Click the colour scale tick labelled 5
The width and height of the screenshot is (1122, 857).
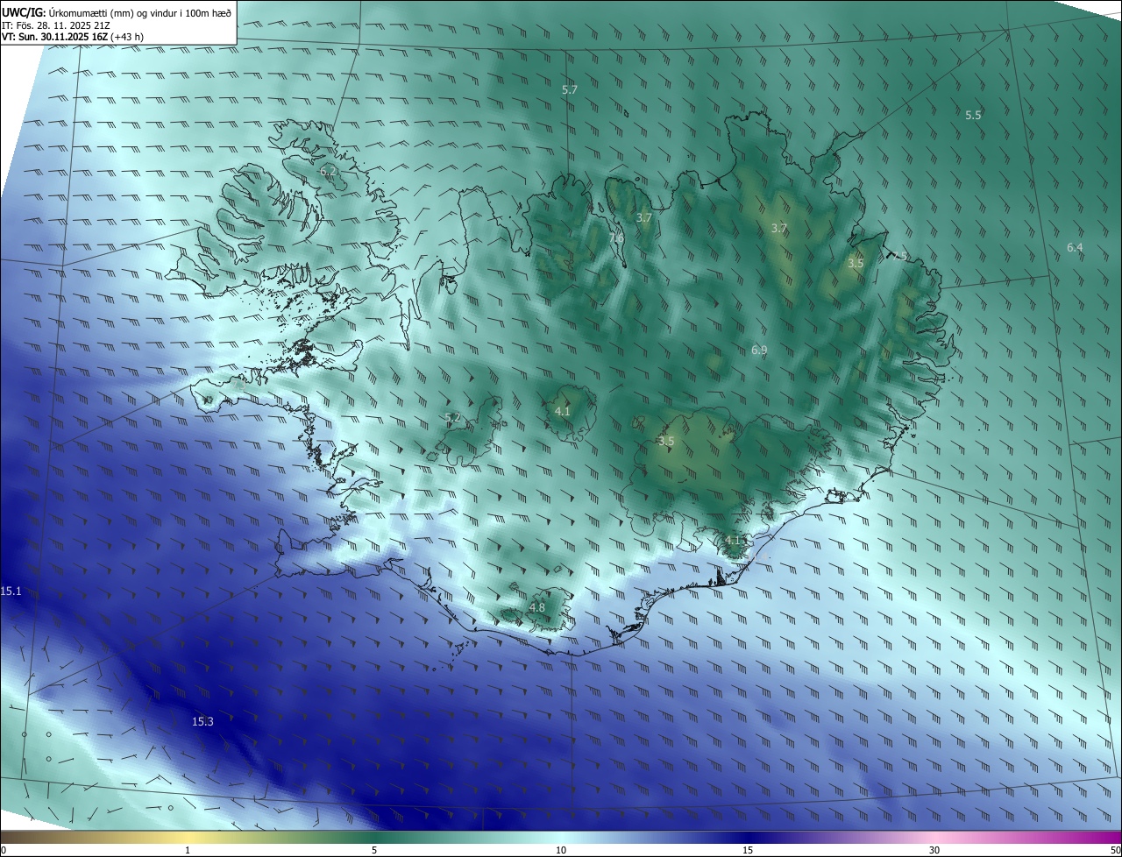coord(374,850)
